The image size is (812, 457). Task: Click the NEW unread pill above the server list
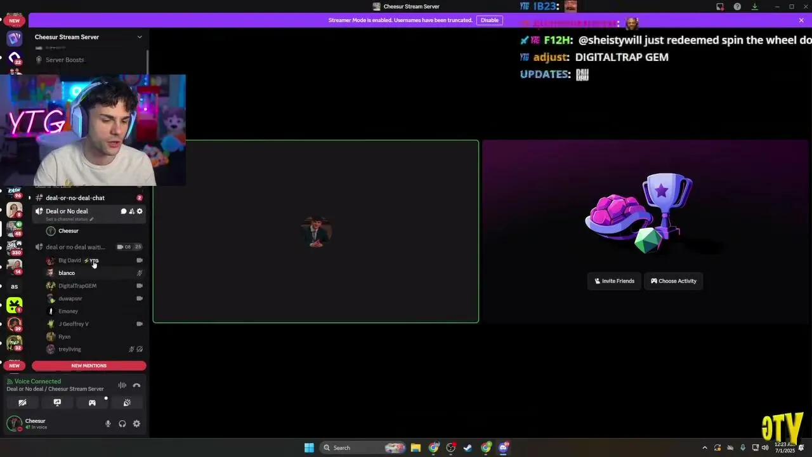point(14,20)
